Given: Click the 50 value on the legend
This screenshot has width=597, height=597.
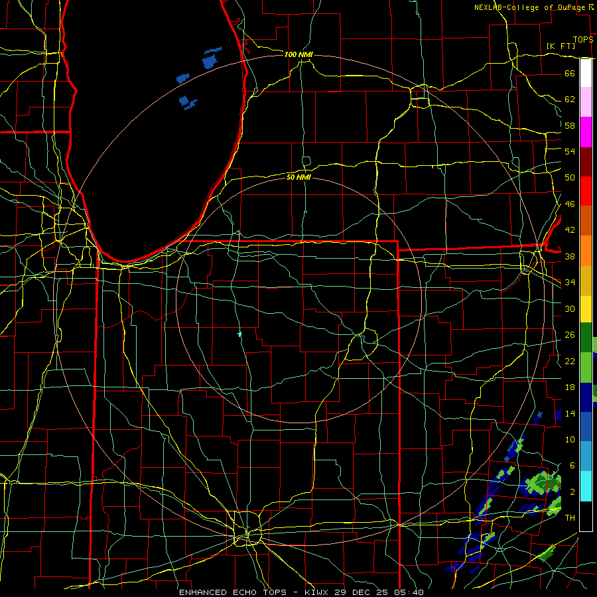Looking at the screenshot, I should point(570,178).
